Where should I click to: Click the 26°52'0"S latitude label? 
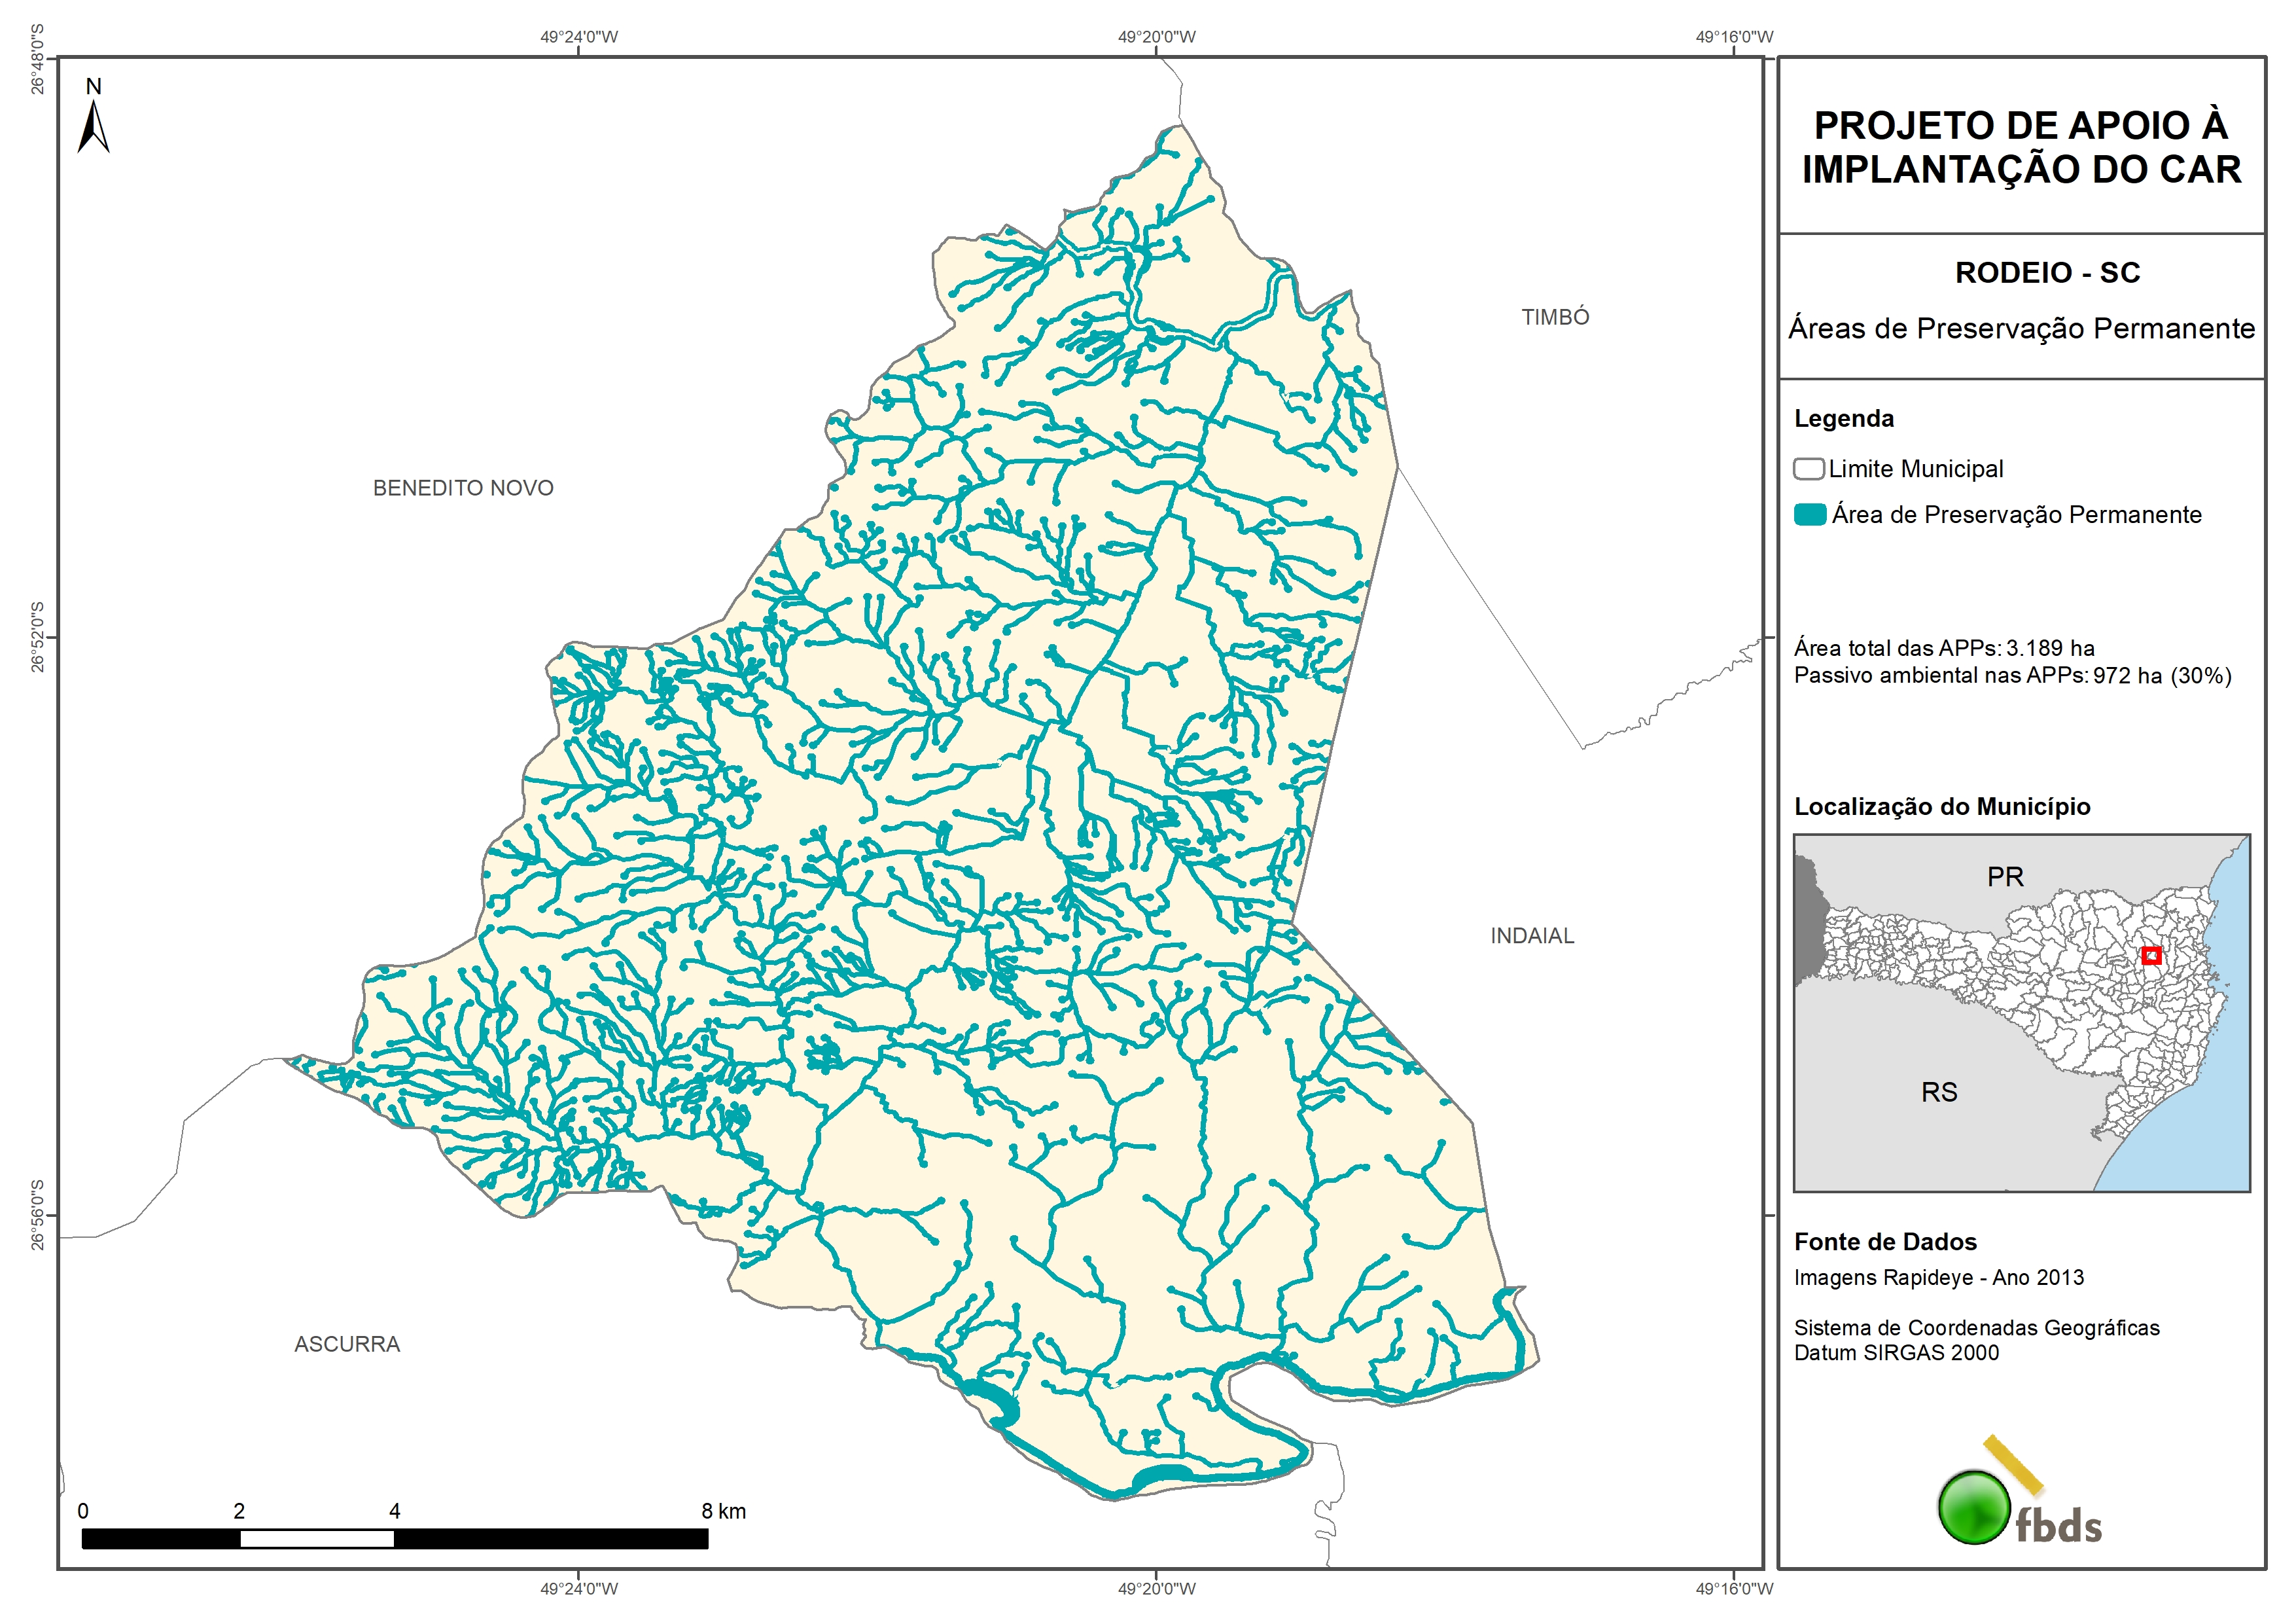click(37, 638)
